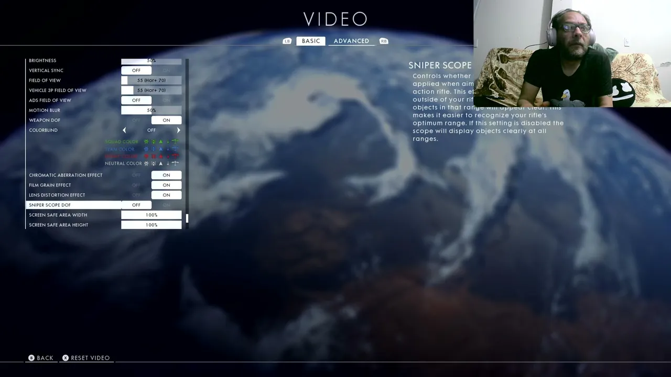The image size is (671, 377).
Task: Click the blue team down-arrow icon
Action: (168, 149)
